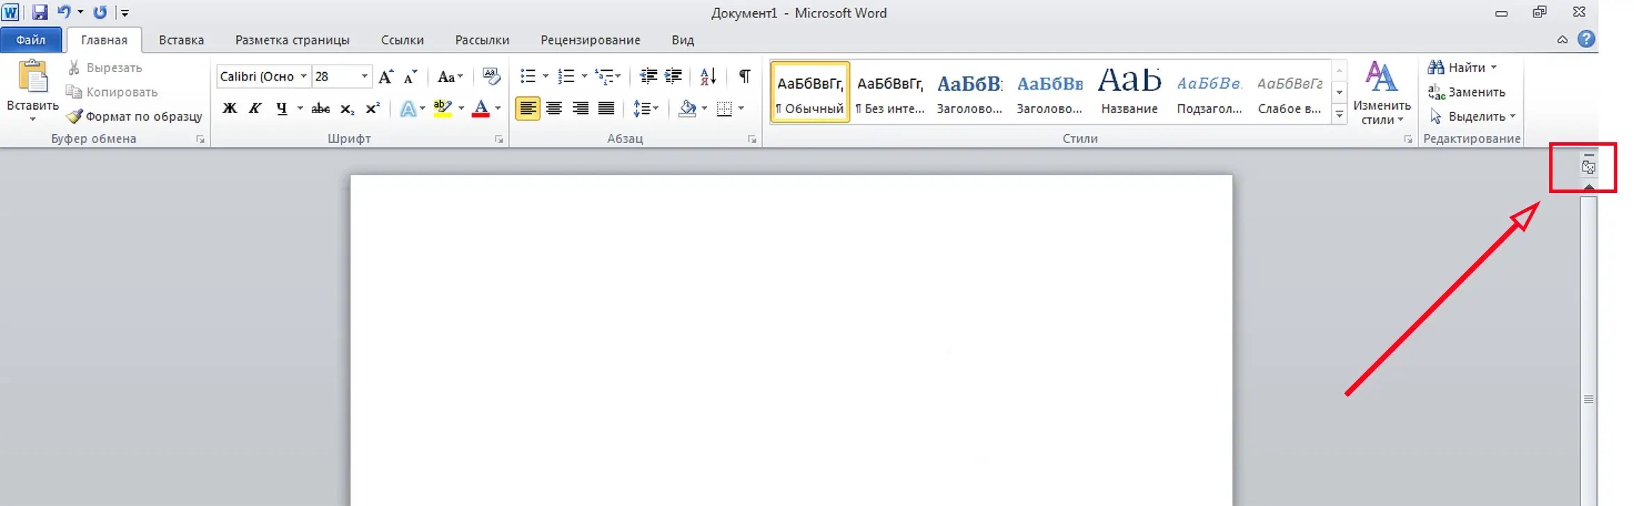Click the Sort A-Z icon
The height and width of the screenshot is (506, 1634).
pyautogui.click(x=708, y=76)
